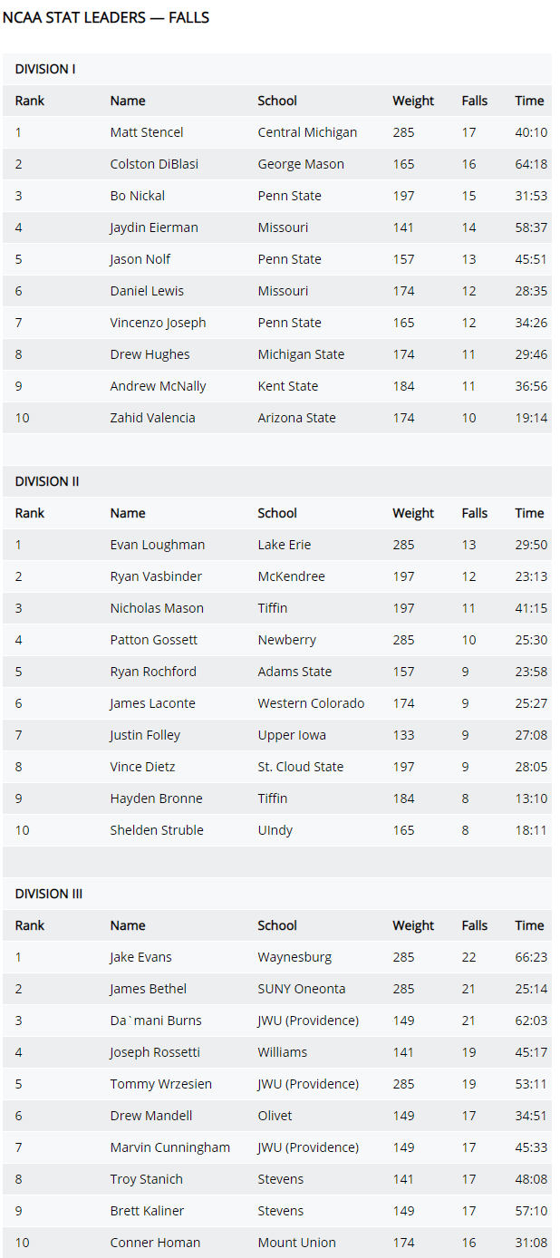The height and width of the screenshot is (1258, 560).
Task: Click Ryan Vasbinder's name
Action: pyautogui.click(x=156, y=576)
